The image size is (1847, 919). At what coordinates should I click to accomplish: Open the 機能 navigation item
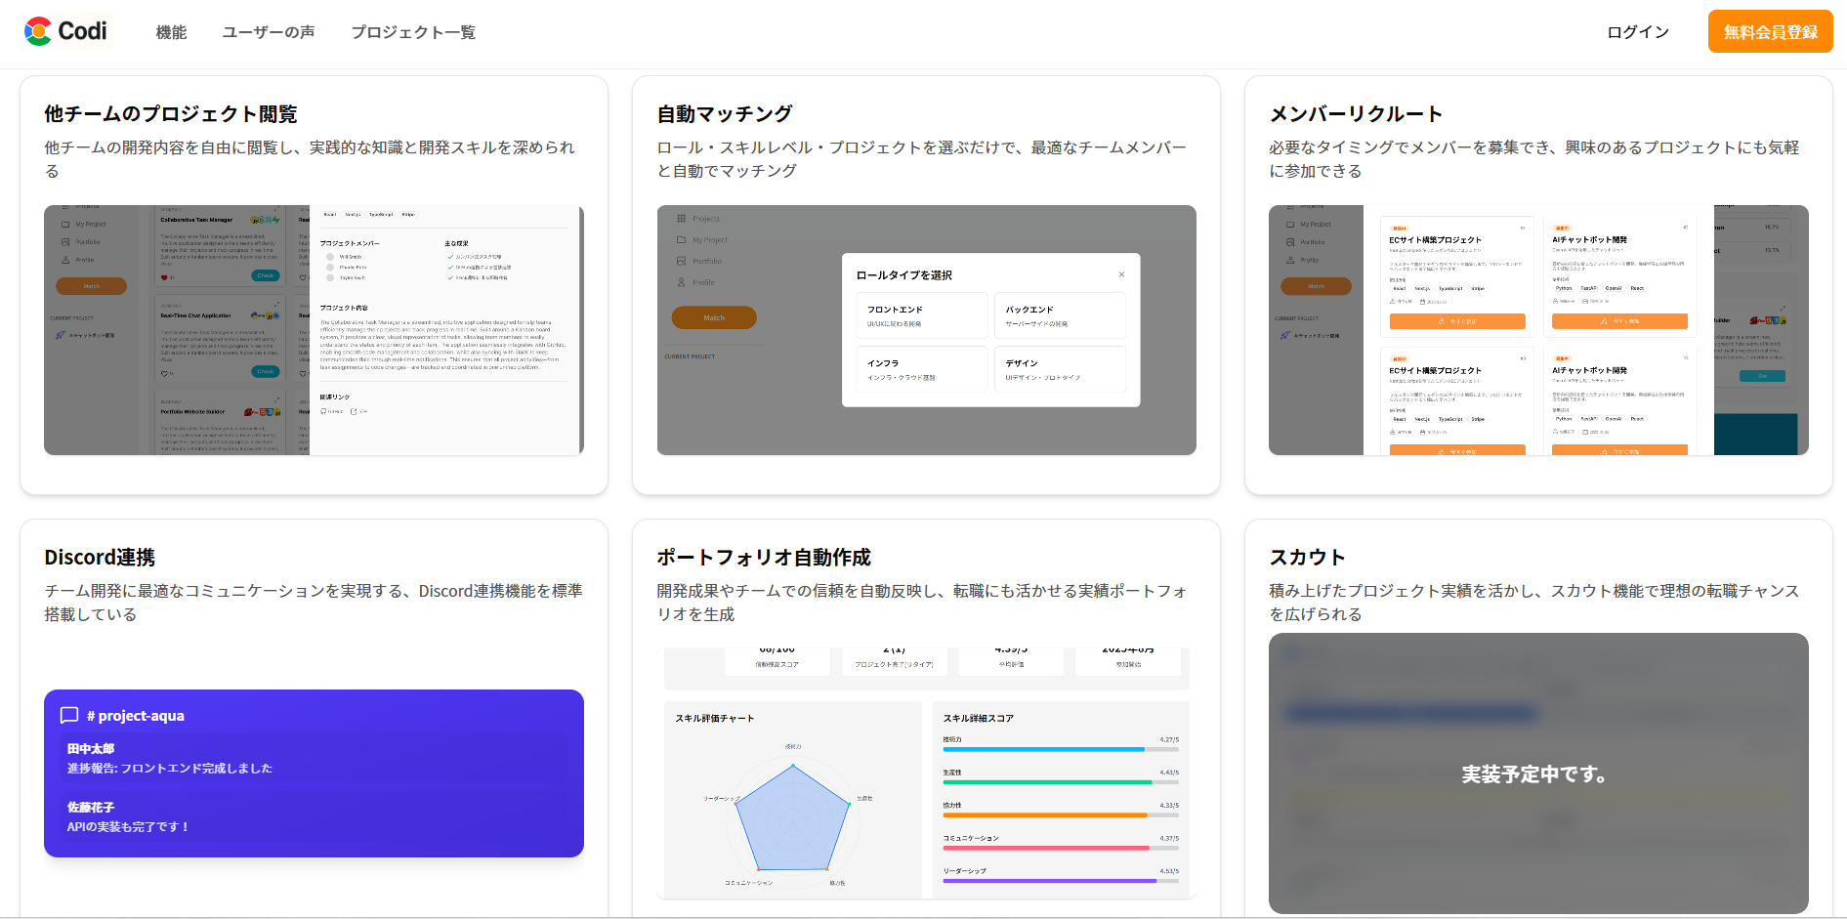(x=171, y=32)
